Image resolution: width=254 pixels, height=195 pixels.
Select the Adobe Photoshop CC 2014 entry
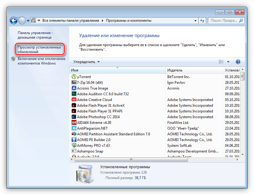click(x=98, y=117)
